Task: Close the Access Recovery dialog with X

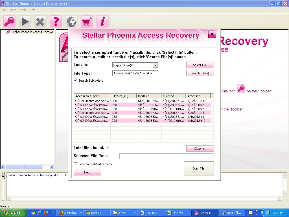Action: 212,34
